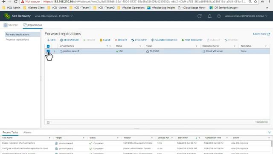The width and height of the screenshot is (273, 154).
Task: Switch to the Site Pair tab
Action: click(11, 25)
